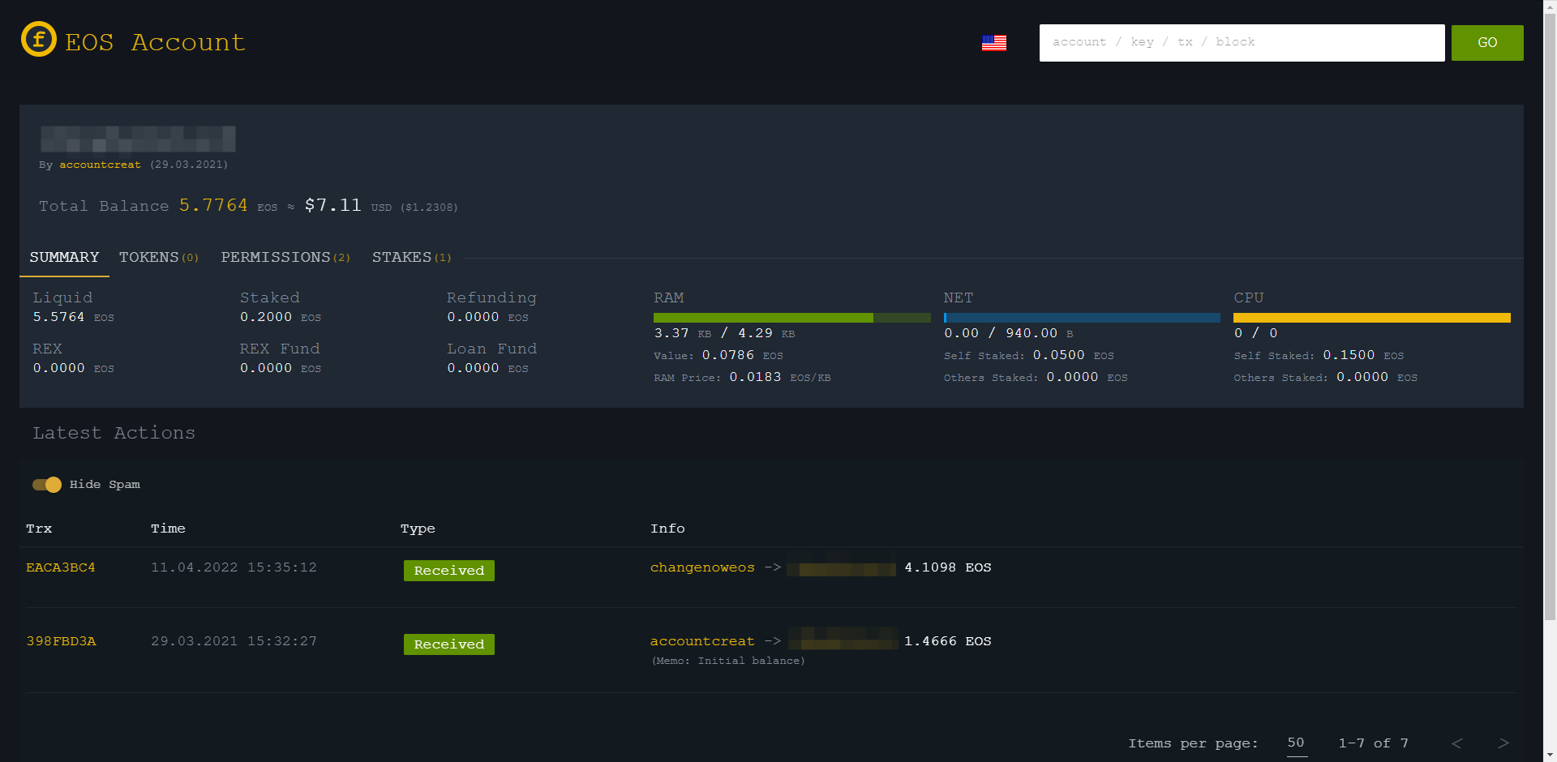
Task: Select the 1.4666 EOS amount
Action: click(948, 641)
